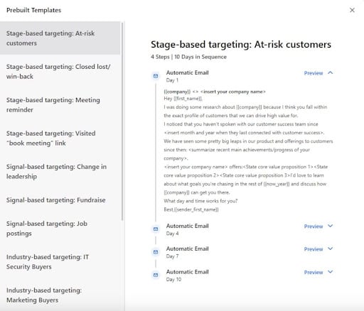Select the Meeting reminder template
The image size is (364, 311).
60,105
